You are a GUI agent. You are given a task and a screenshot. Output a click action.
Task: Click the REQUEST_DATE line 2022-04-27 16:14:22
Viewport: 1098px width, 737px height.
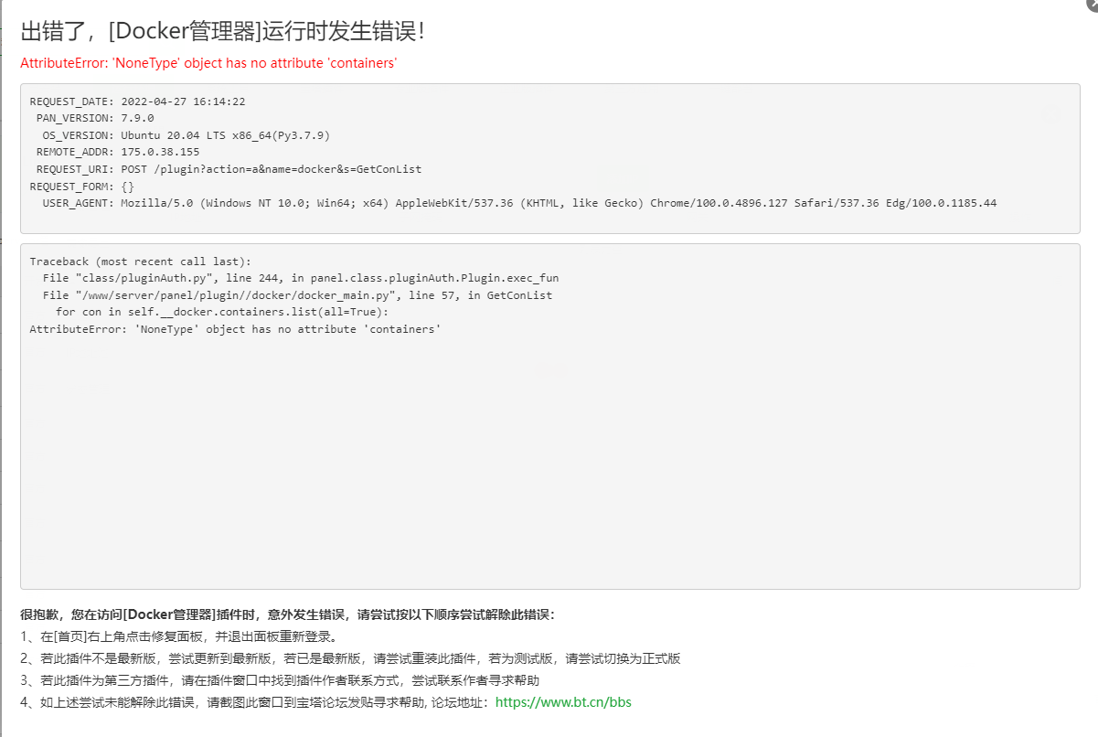pos(137,101)
